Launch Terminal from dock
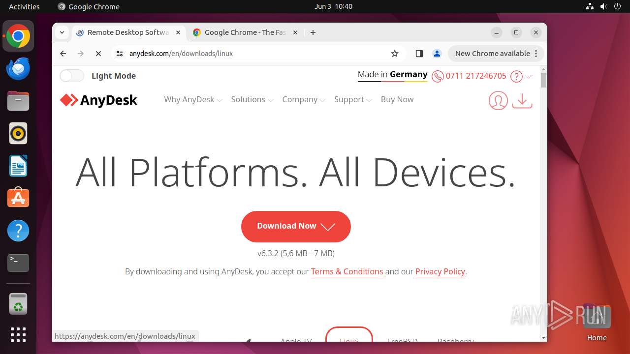Viewport: 630px width, 354px height. [x=18, y=263]
